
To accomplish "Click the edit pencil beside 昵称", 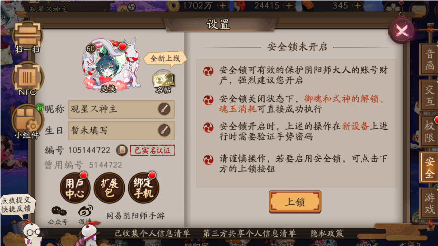I will click(164, 109).
